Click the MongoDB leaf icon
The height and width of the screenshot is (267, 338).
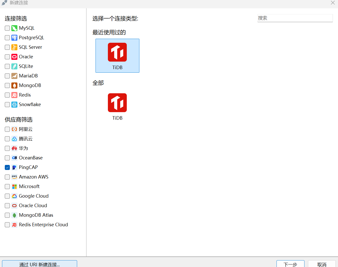click(x=14, y=85)
